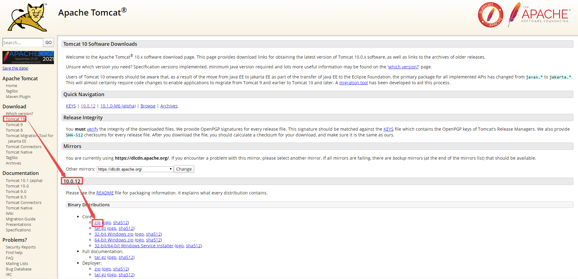Viewport: 578px width, 279px height.
Task: Open the Support Apache round badge
Action: tap(491, 15)
